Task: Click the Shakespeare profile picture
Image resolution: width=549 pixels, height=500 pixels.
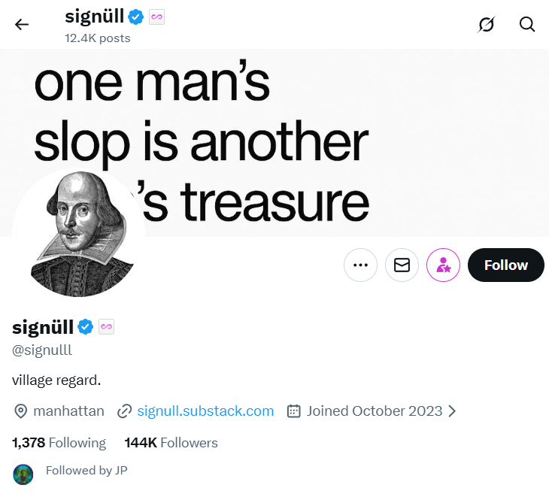Action: click(78, 233)
